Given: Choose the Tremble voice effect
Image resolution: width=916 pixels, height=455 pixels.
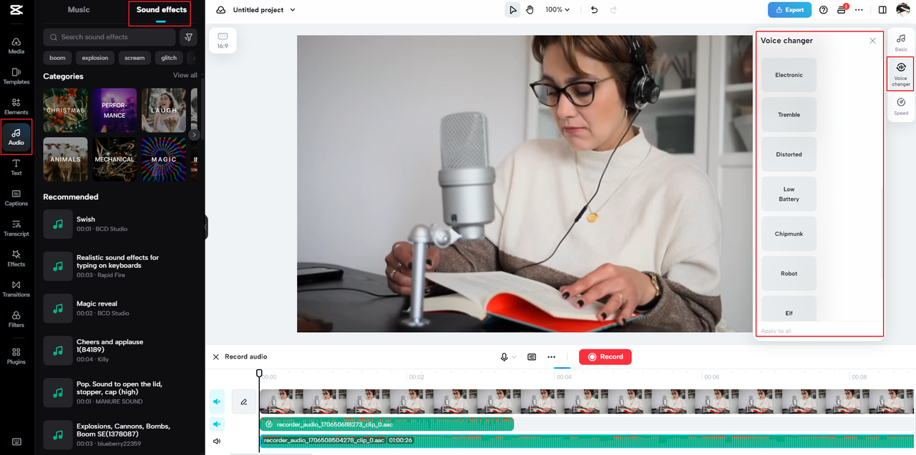Looking at the screenshot, I should tap(789, 114).
